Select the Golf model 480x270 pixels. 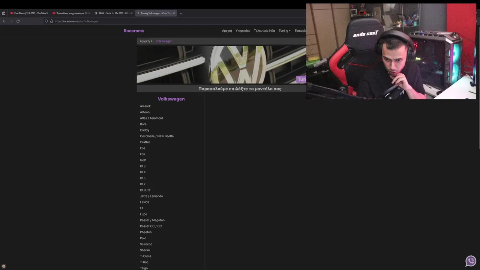[x=143, y=160]
